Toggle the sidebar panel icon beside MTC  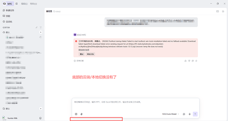tap(17, 4)
